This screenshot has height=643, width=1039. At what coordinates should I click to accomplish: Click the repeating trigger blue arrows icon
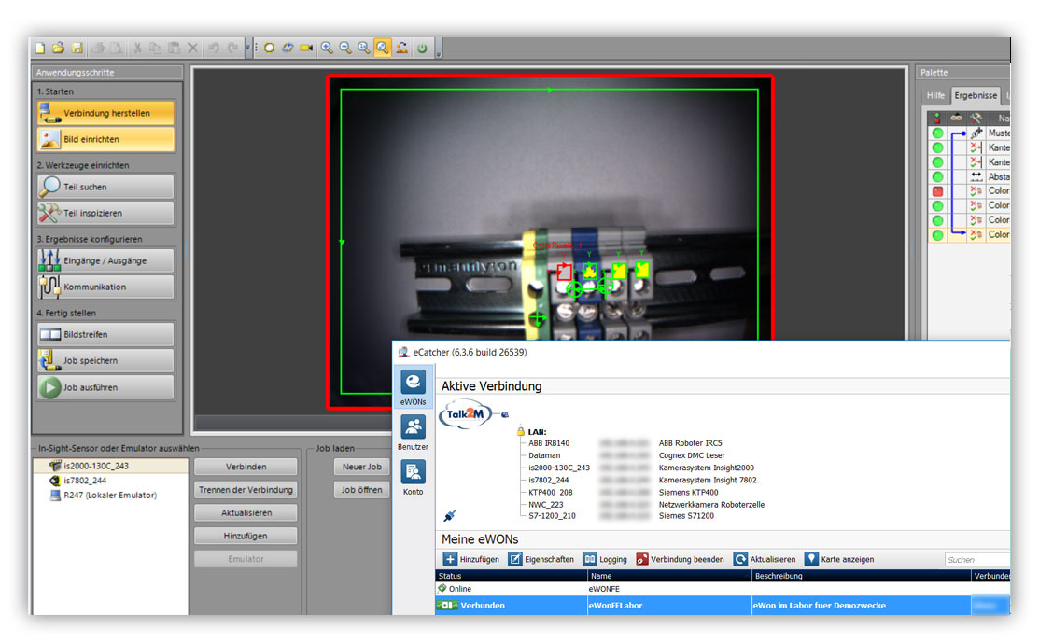[288, 48]
